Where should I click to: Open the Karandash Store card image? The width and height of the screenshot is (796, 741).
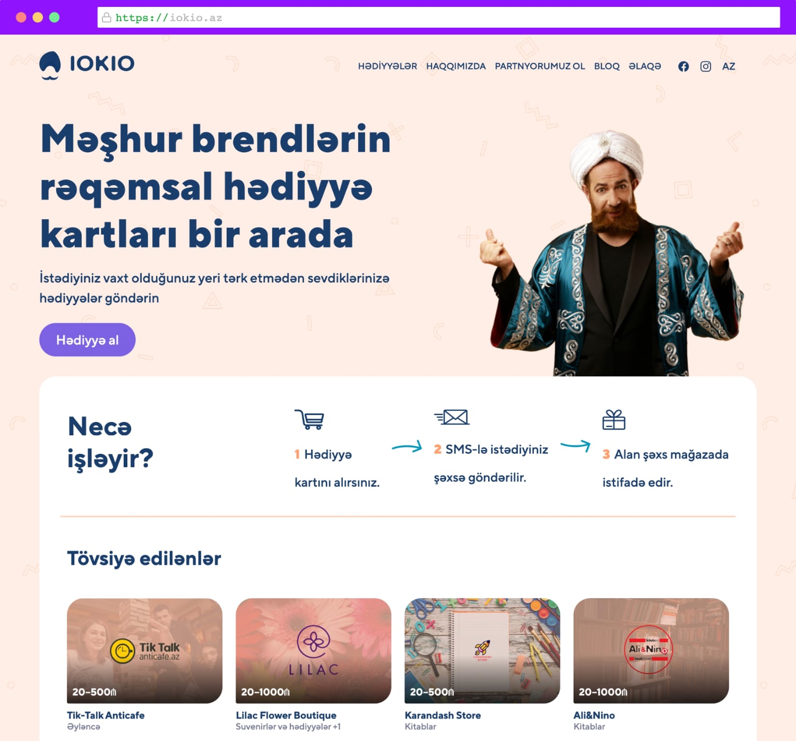[482, 651]
